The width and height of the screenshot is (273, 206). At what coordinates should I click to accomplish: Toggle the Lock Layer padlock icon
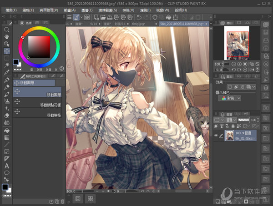233,126
